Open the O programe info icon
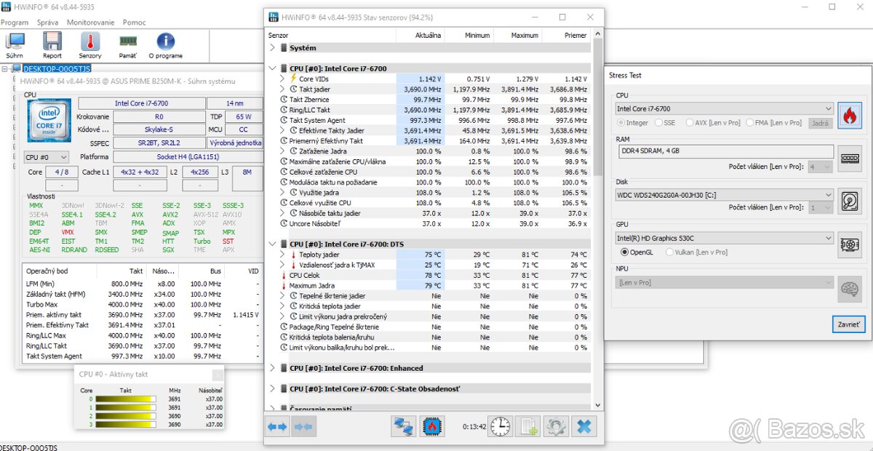 tap(166, 46)
